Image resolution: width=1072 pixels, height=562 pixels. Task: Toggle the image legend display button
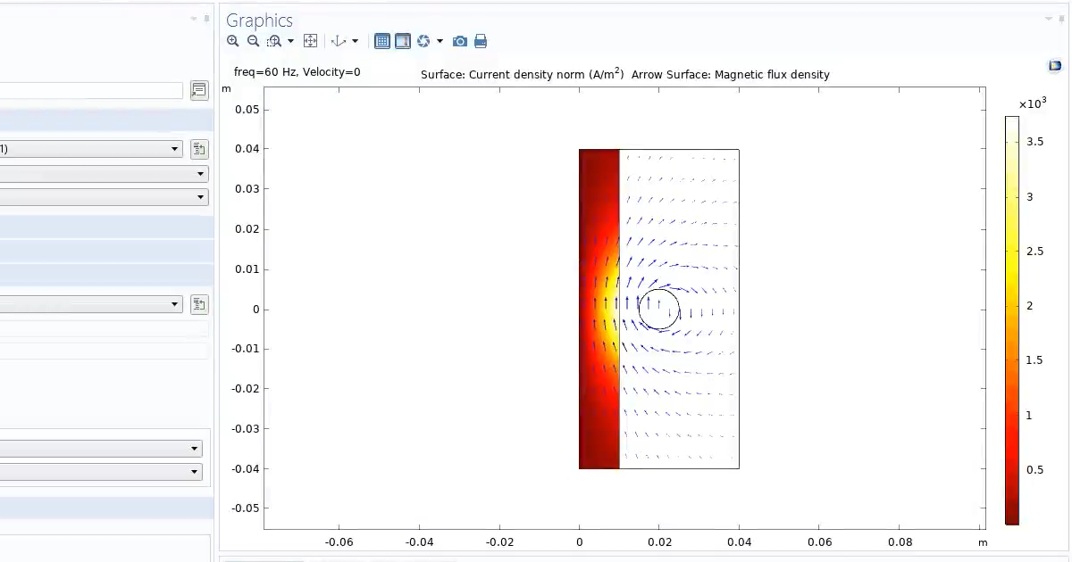pyautogui.click(x=403, y=41)
